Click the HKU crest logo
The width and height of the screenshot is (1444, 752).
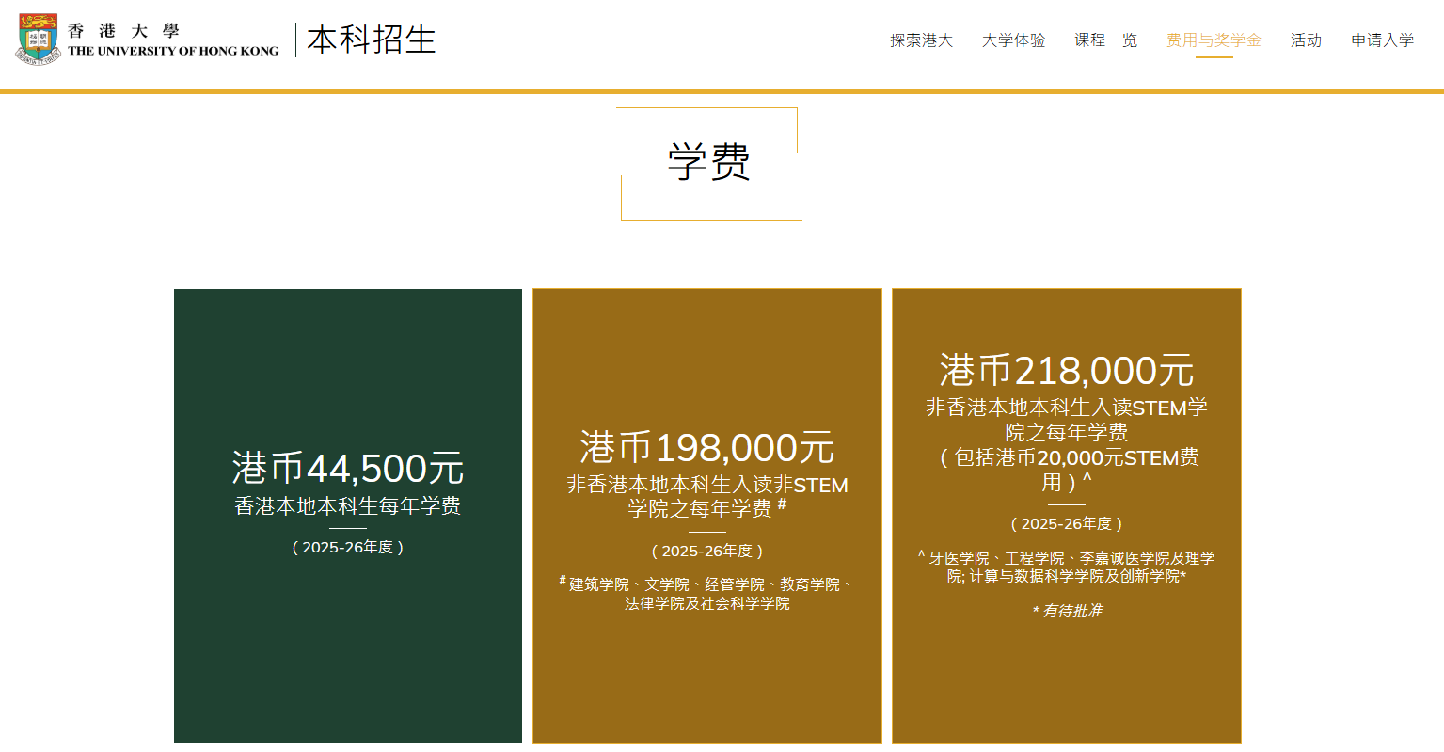coord(38,39)
